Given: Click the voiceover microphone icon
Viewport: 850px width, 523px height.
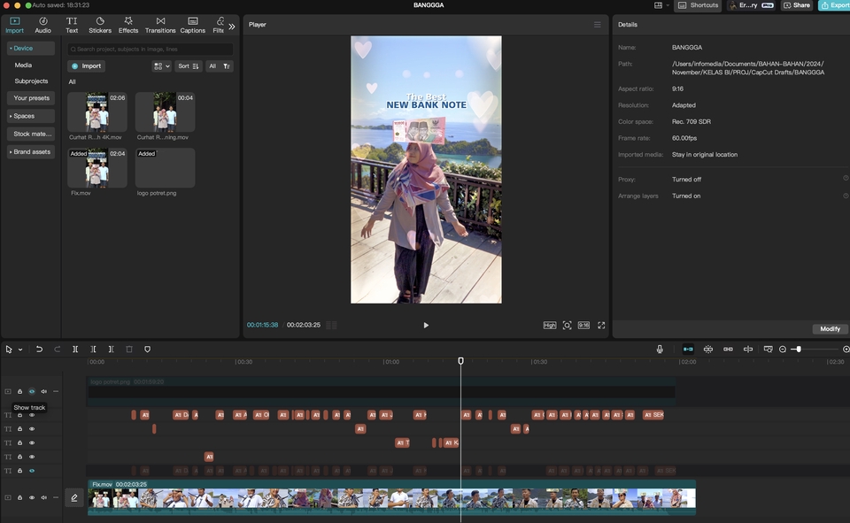Looking at the screenshot, I should pos(660,349).
